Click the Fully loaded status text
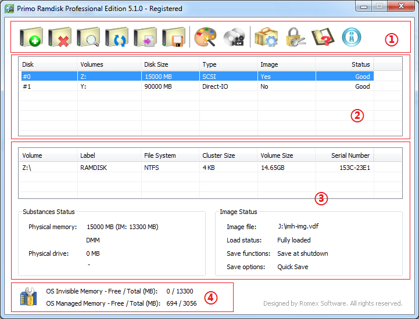This screenshot has width=419, height=319. [294, 240]
